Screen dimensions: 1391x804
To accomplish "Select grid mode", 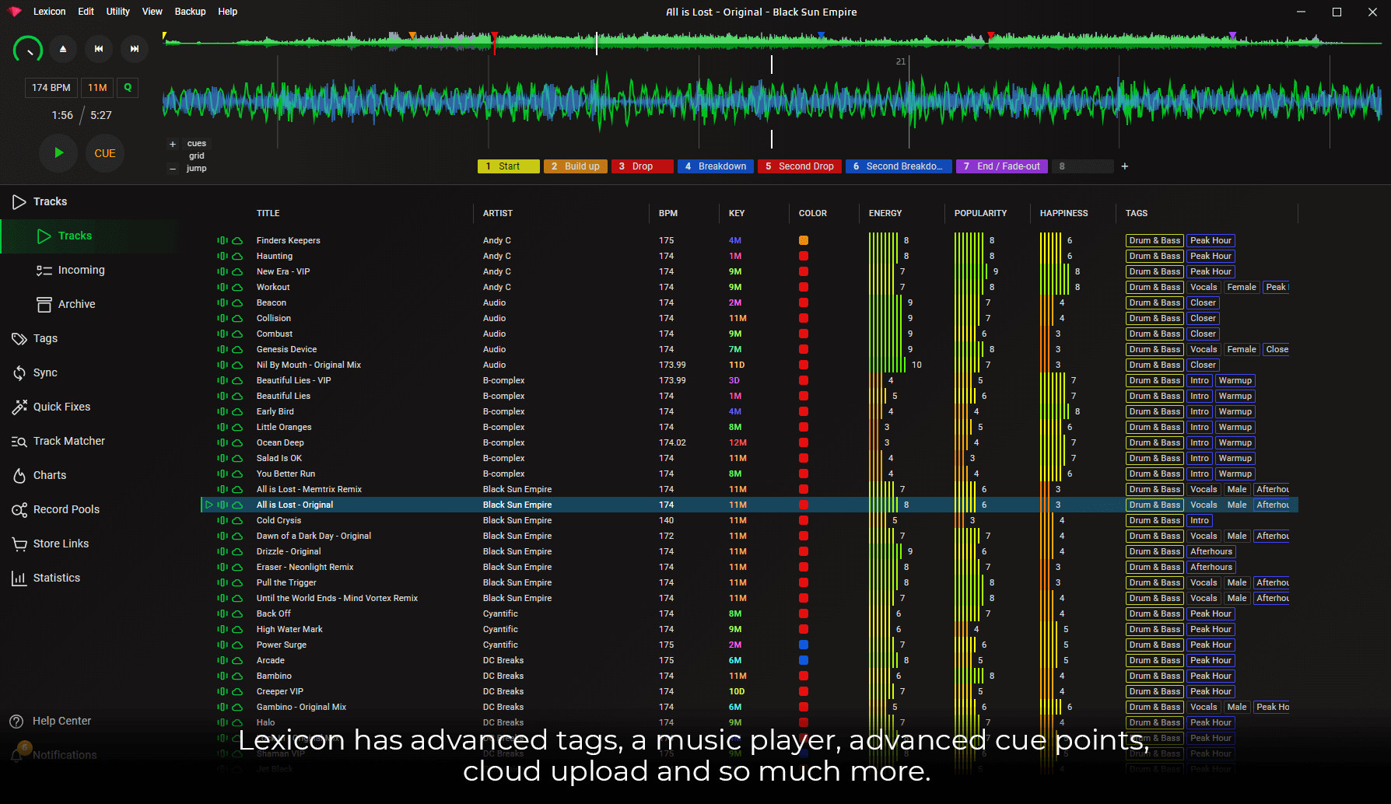I will click(x=197, y=156).
